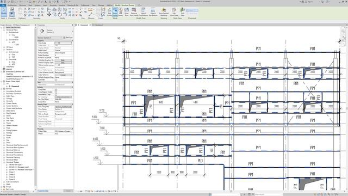Open the File tab
Viewport: 348px width, 196px height.
click(x=3, y=5)
